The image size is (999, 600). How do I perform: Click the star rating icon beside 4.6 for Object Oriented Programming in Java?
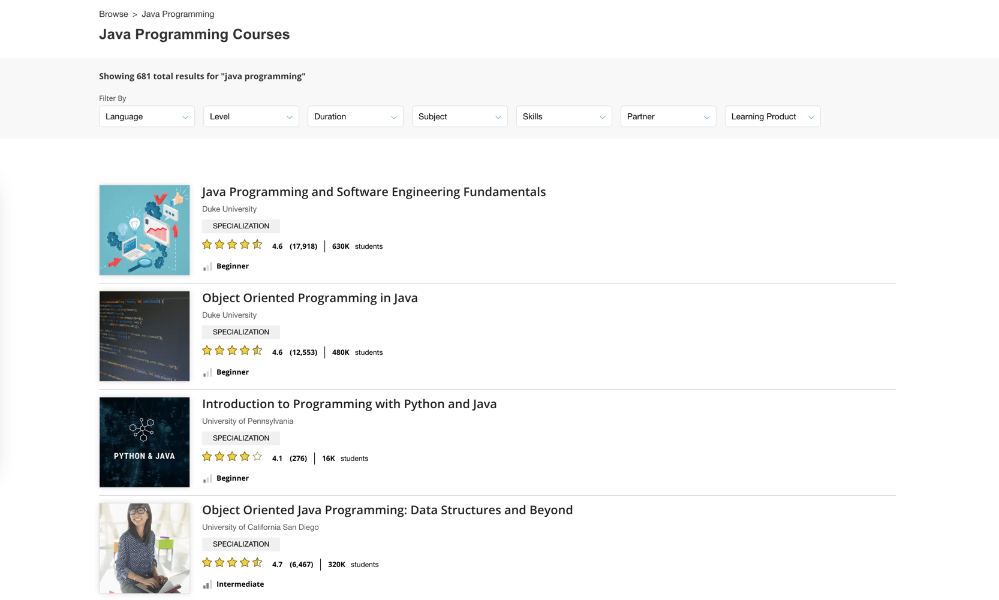click(232, 350)
